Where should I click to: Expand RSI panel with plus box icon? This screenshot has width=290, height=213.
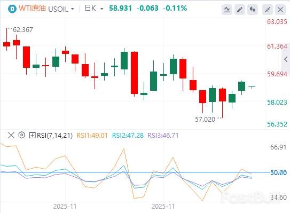coord(32,136)
